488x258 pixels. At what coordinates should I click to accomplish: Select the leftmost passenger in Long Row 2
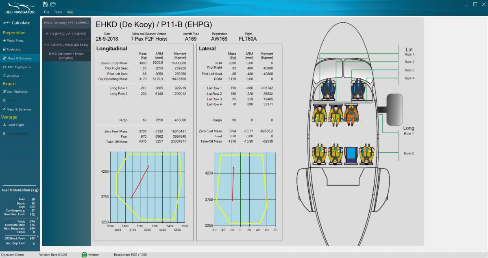point(320,154)
